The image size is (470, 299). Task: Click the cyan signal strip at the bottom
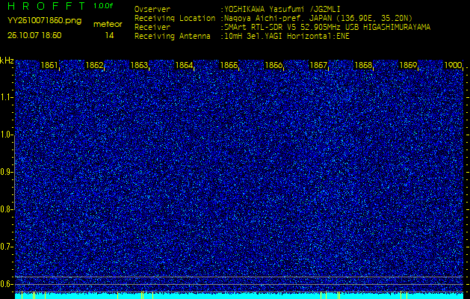point(239,296)
